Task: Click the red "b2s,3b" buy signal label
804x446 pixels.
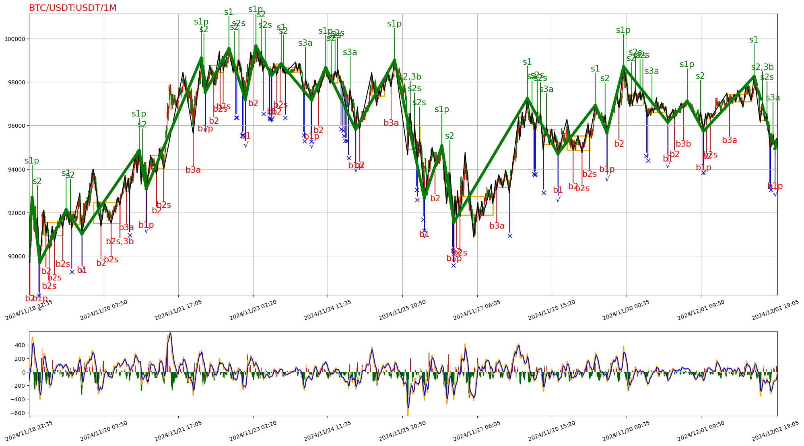Action: coord(120,241)
